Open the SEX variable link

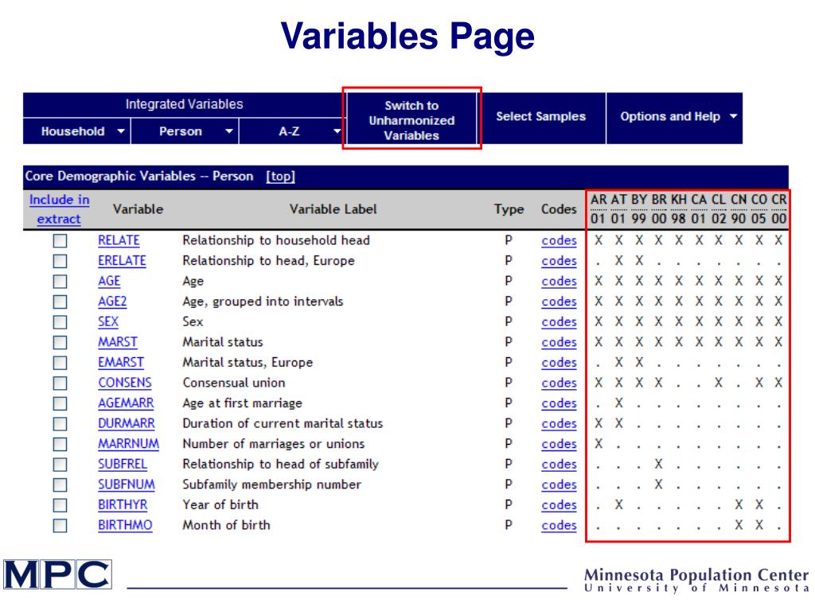(x=108, y=322)
